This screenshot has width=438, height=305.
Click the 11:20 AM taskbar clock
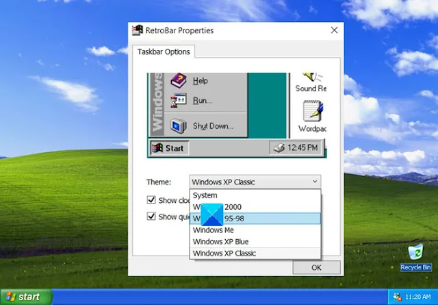(418, 297)
